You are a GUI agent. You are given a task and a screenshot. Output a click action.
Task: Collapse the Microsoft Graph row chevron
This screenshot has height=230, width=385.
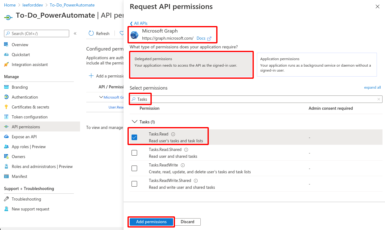click(101, 97)
